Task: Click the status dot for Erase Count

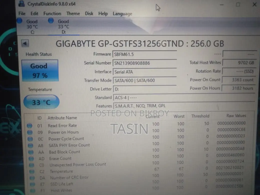Action: [31, 158]
